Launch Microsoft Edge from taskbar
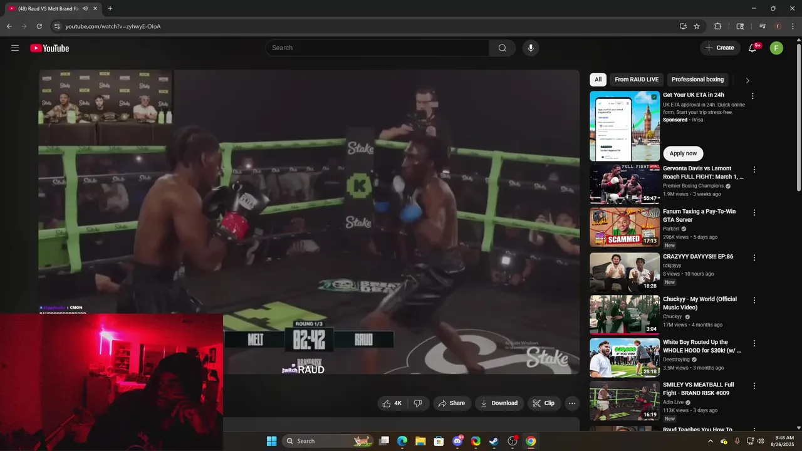This screenshot has height=451, width=802. tap(402, 441)
